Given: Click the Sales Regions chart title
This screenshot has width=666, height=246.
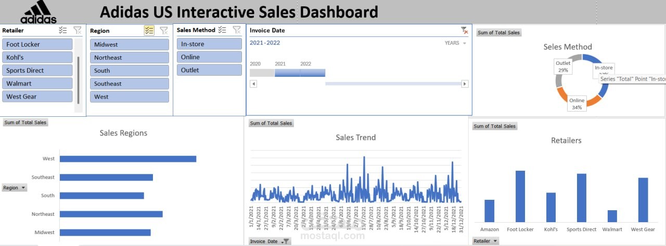Looking at the screenshot, I should (x=123, y=133).
